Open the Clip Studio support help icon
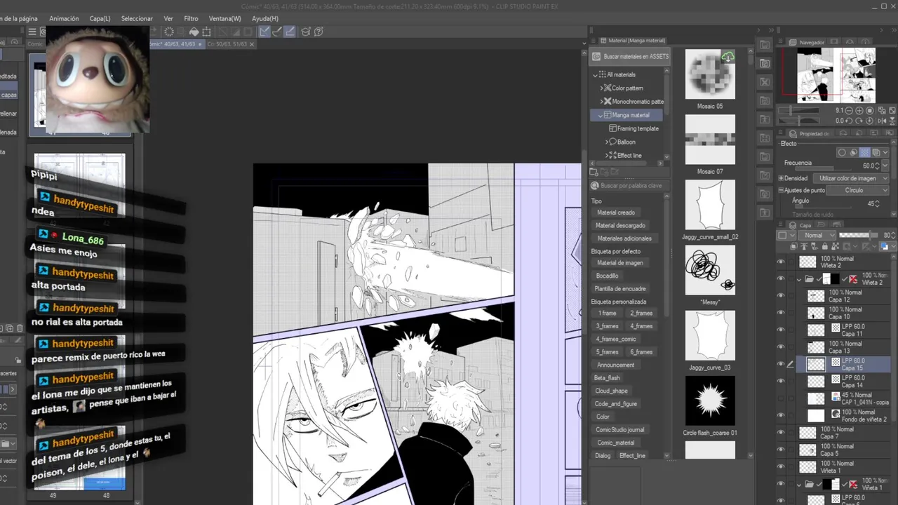 [319, 32]
